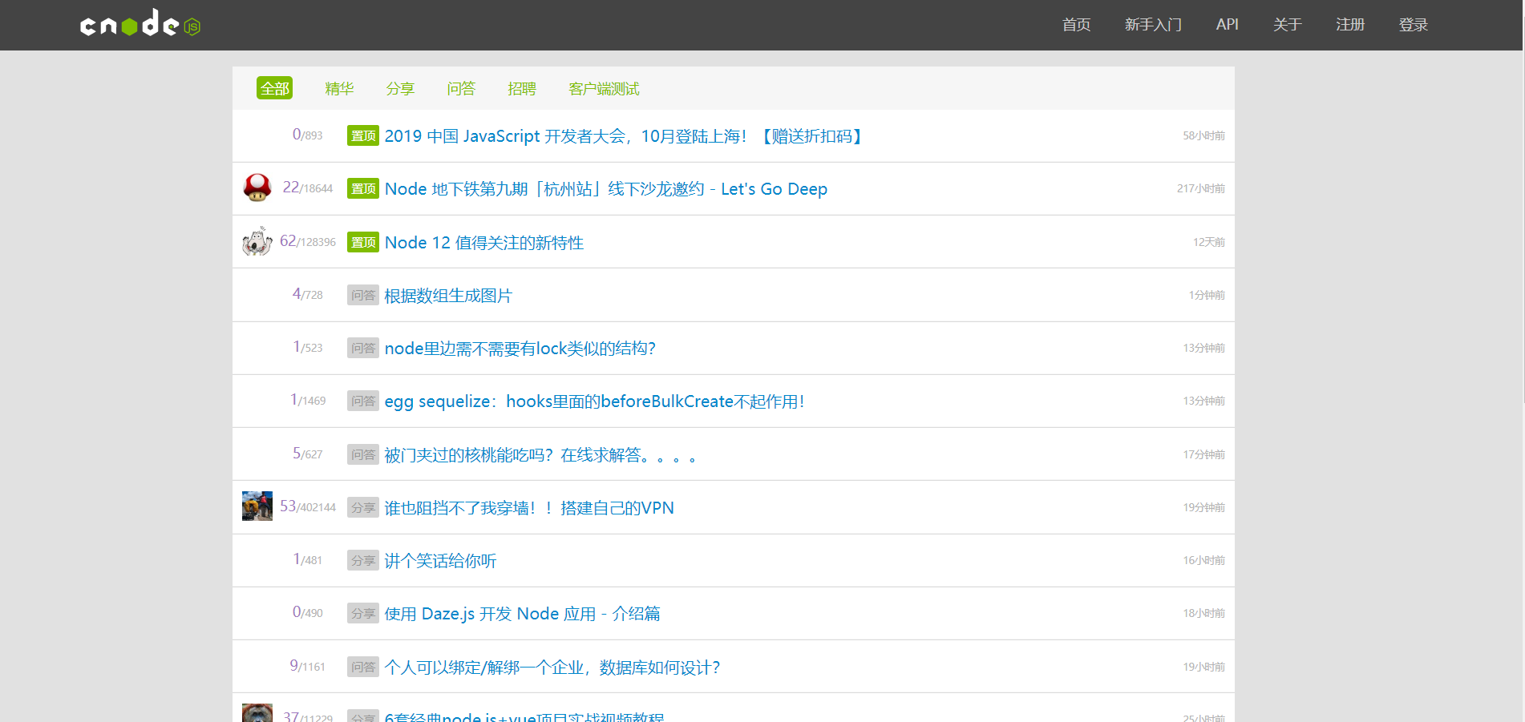
Task: Go to 首页 in top navigation
Action: (x=1076, y=25)
